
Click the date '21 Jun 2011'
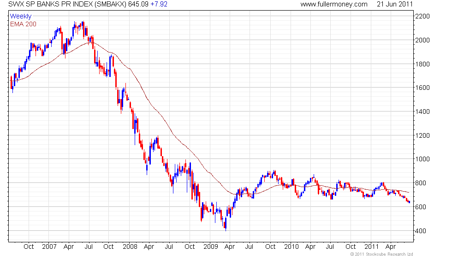[395, 4]
